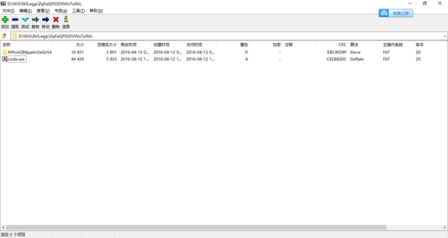Select the code.sas file name
This screenshot has height=238, width=448.
[16, 59]
